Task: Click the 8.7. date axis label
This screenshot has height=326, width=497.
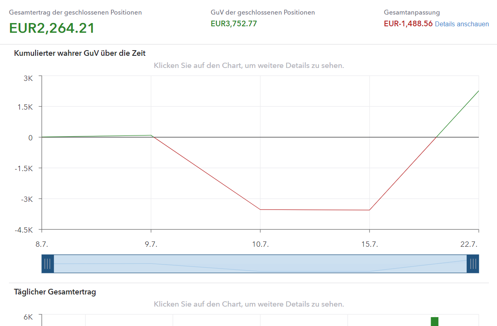Action: (42, 244)
